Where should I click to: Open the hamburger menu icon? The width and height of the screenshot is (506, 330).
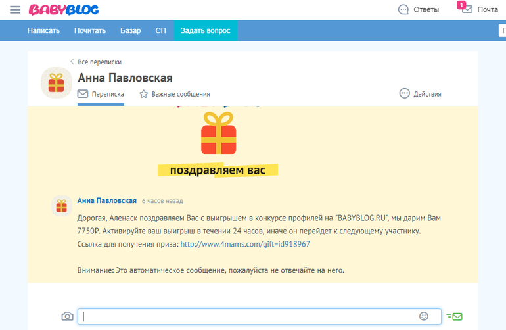point(15,10)
